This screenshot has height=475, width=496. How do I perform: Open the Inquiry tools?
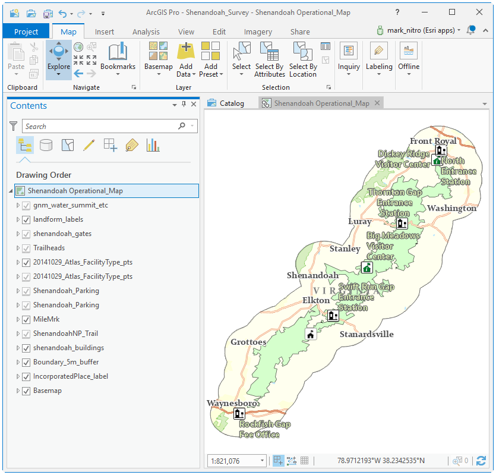pos(349,59)
